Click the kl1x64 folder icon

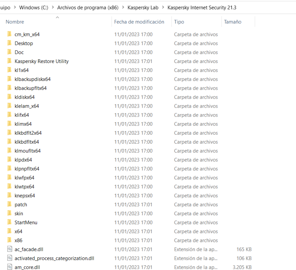click(9, 70)
